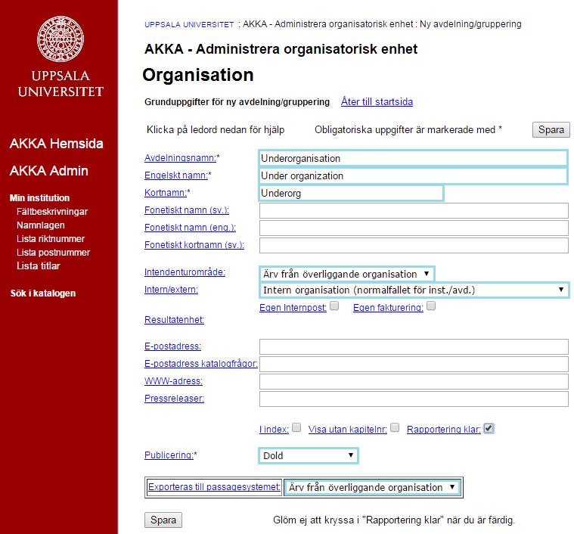Click the E-postadress help link

[x=172, y=346]
